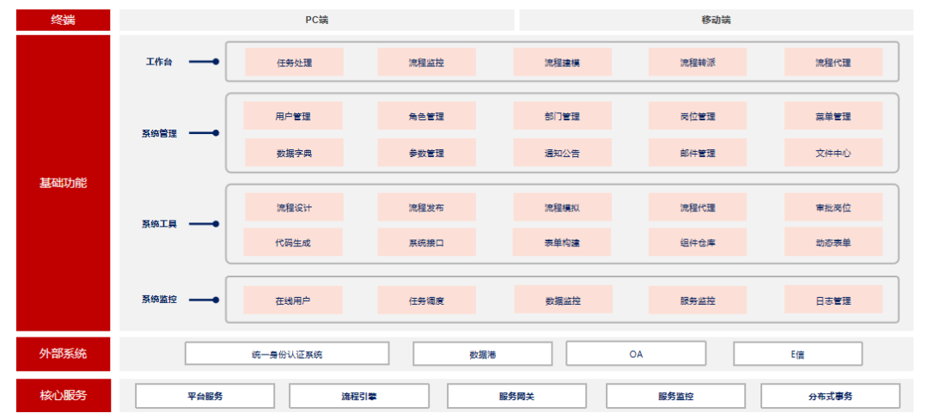Choose the 流程发布 box
The height and width of the screenshot is (419, 928).
[x=427, y=208]
